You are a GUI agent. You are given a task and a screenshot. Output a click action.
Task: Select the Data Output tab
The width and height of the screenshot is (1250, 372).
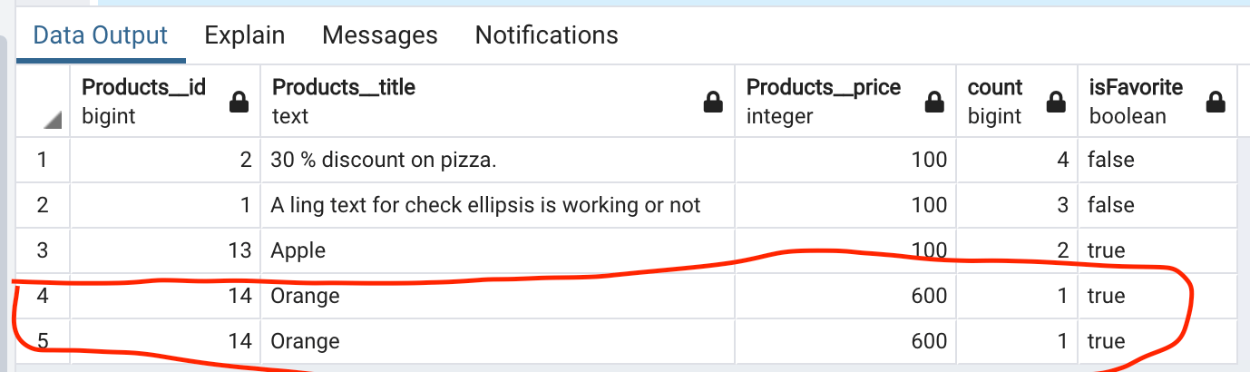(x=101, y=35)
